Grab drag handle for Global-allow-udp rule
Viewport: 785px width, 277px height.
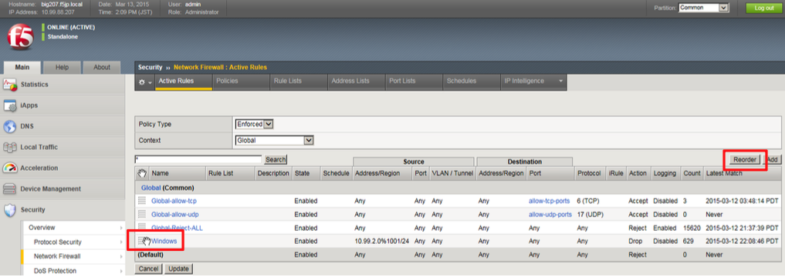[142, 215]
